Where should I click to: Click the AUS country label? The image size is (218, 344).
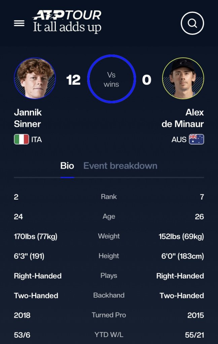179,140
